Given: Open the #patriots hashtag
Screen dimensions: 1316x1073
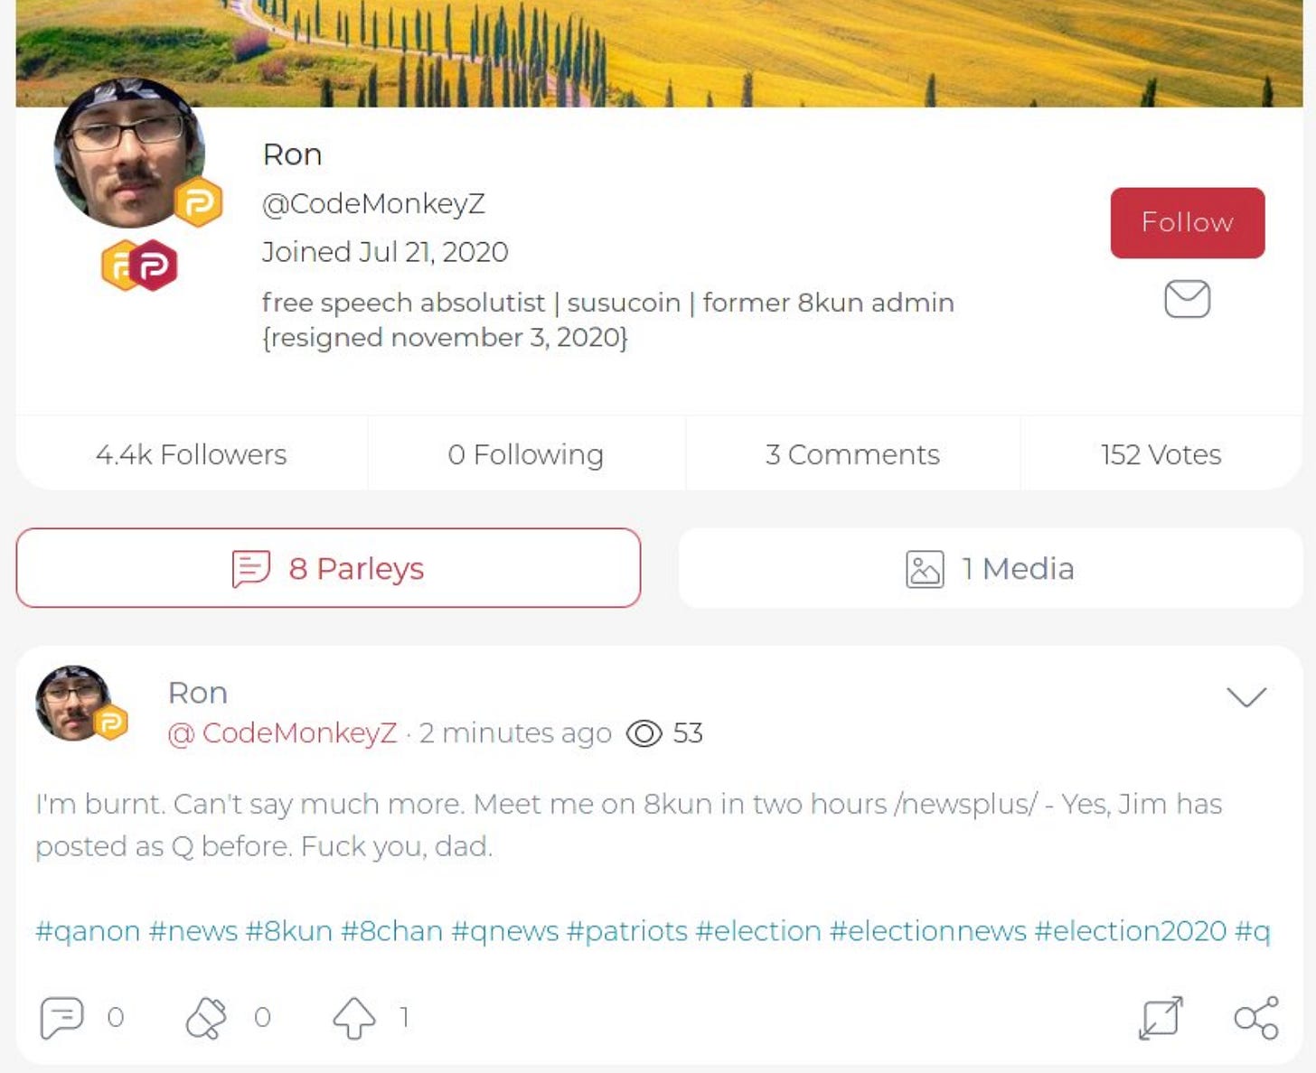Looking at the screenshot, I should [627, 931].
